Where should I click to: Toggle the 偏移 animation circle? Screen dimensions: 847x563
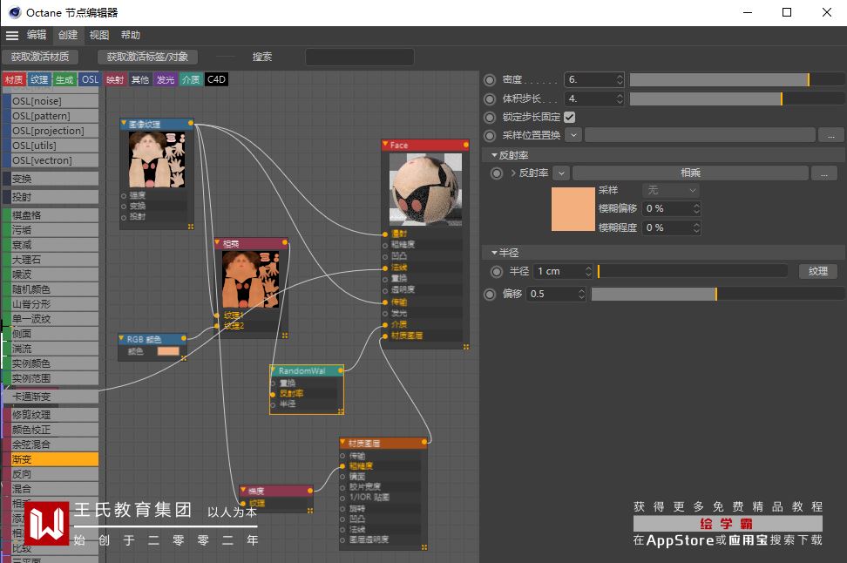[490, 295]
